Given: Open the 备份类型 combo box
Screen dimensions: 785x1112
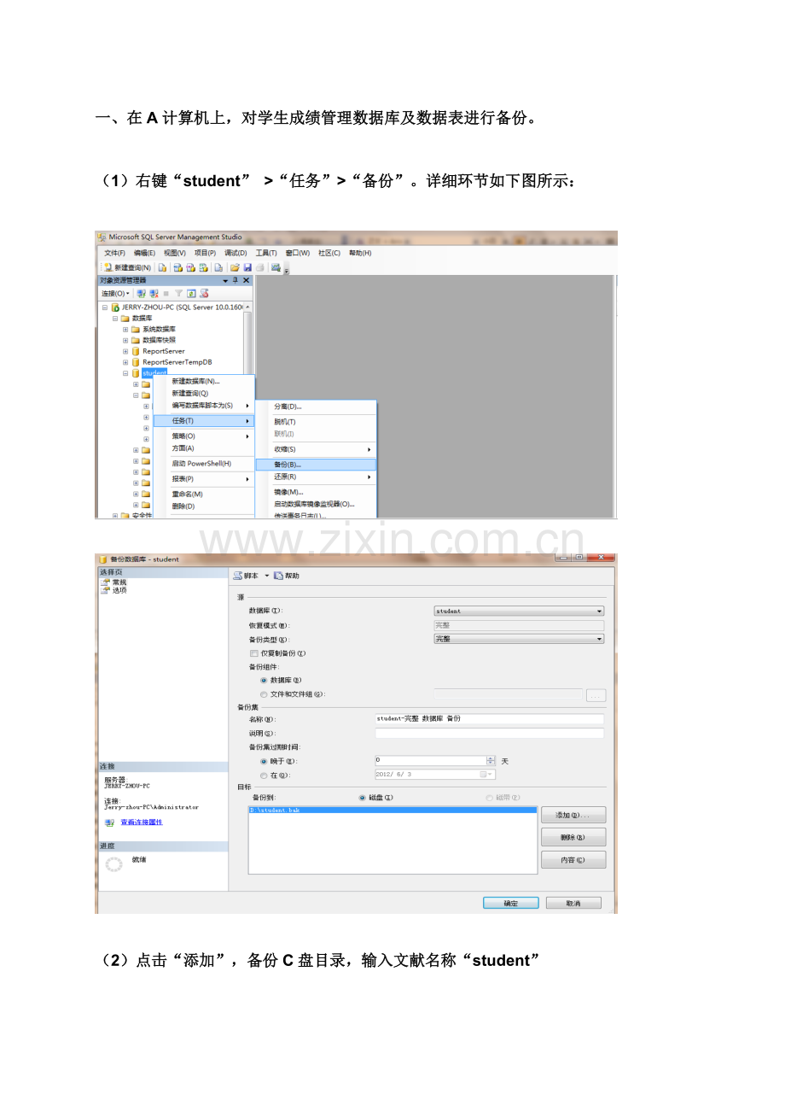Looking at the screenshot, I should point(519,639).
